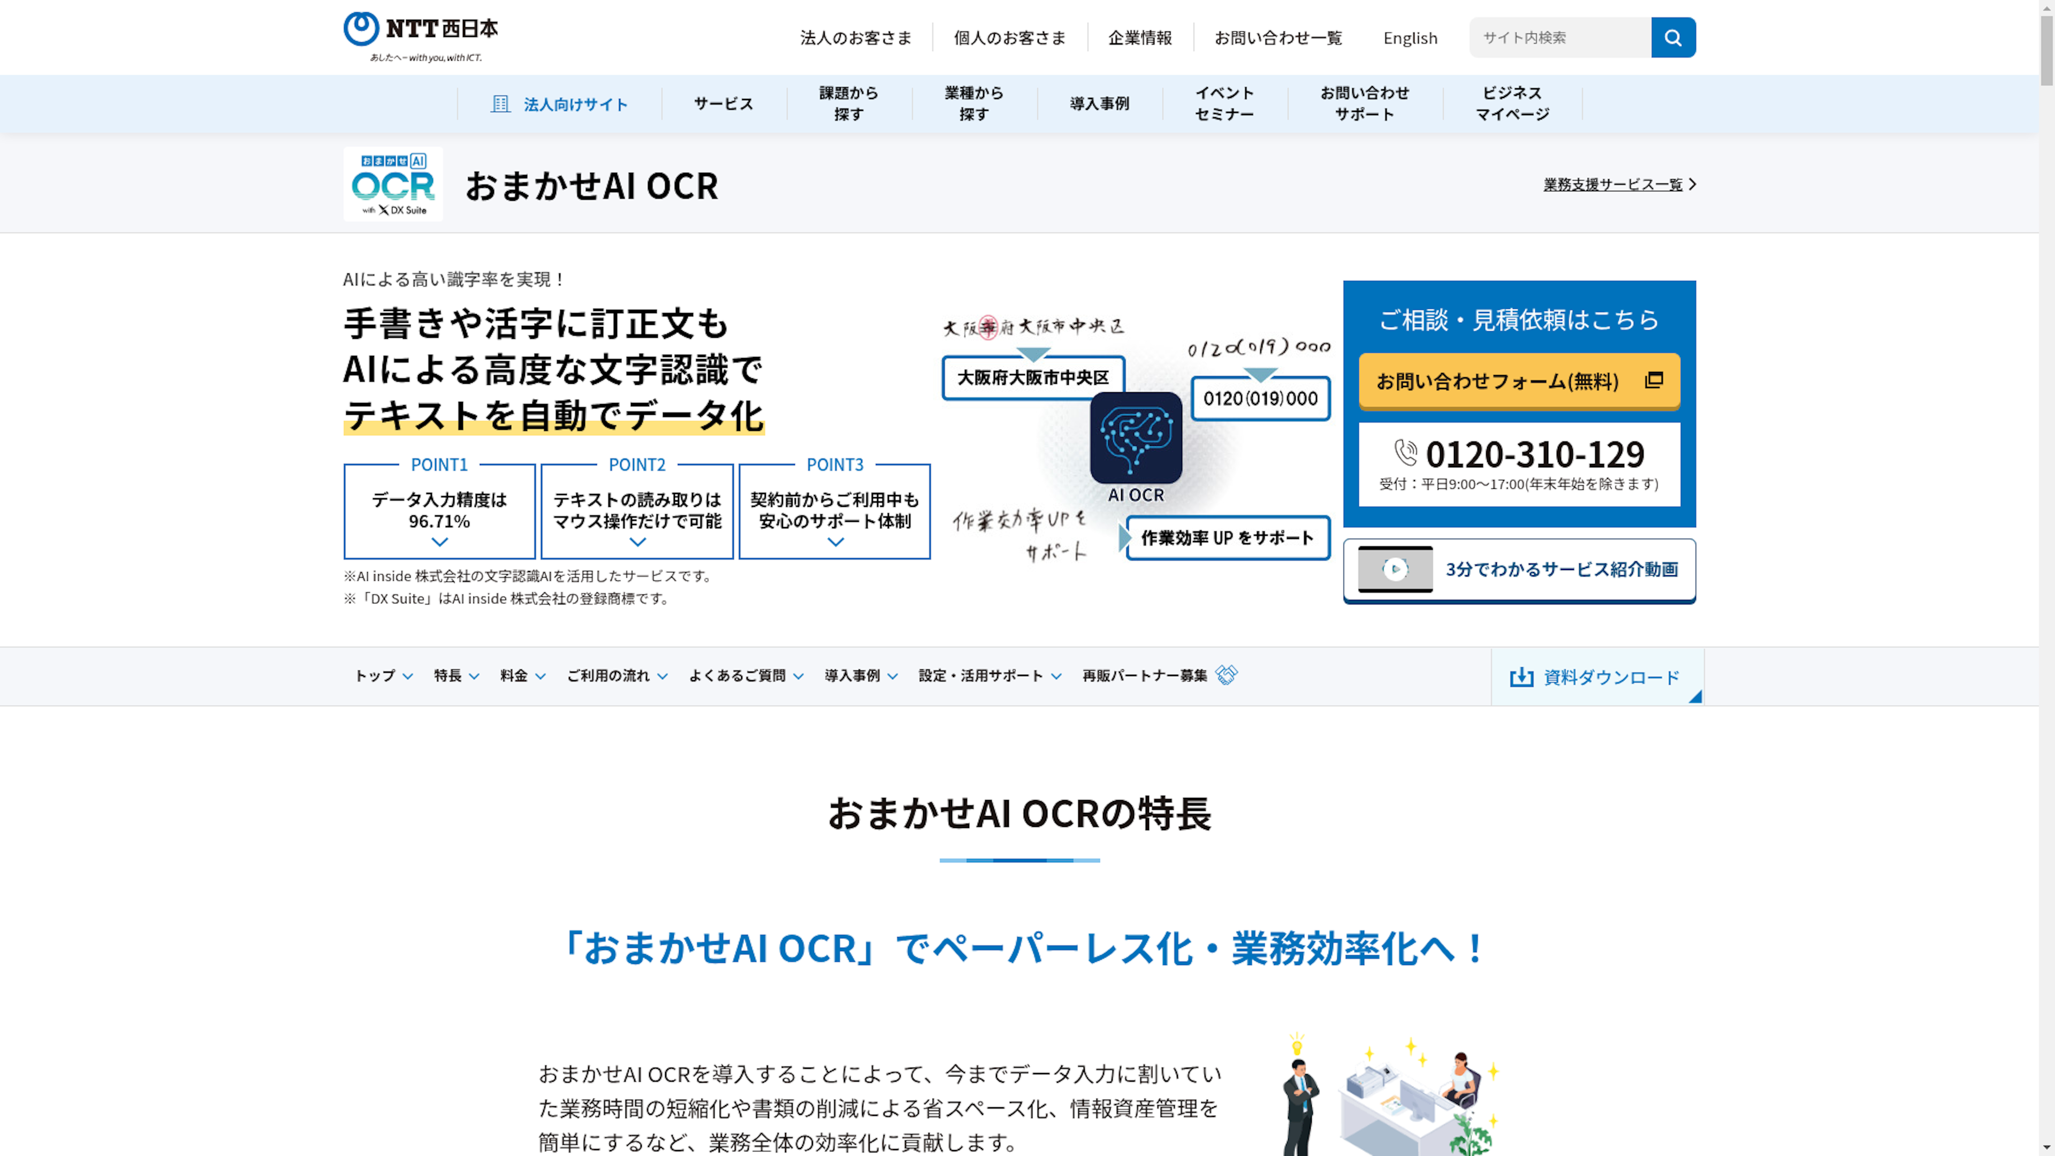Expand the POINT1 データ入力精度 chevron
The height and width of the screenshot is (1156, 2055).
coord(439,543)
